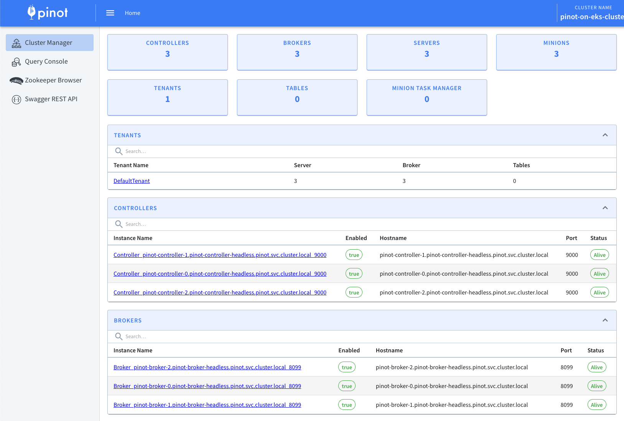This screenshot has height=421, width=624.
Task: Click the true badge for pinot-broker-0
Action: 347,386
